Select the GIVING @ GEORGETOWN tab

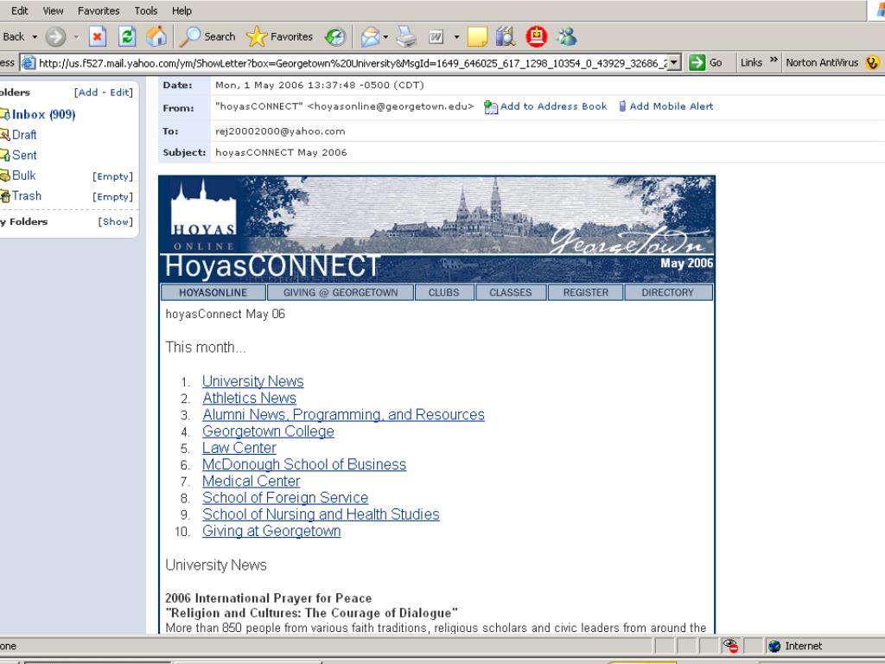click(341, 292)
